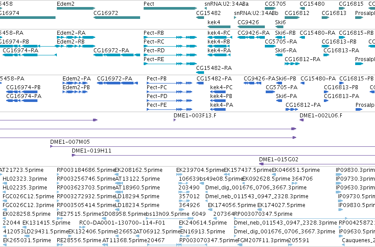Click gene CG16813 in gene track
375x247 pixels.
pos(326,18)
